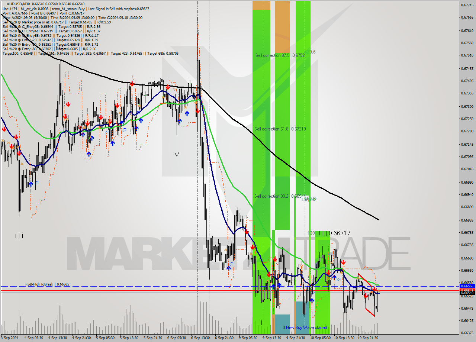
Task: Click the 0.66425 price axis label
Action: [467, 320]
